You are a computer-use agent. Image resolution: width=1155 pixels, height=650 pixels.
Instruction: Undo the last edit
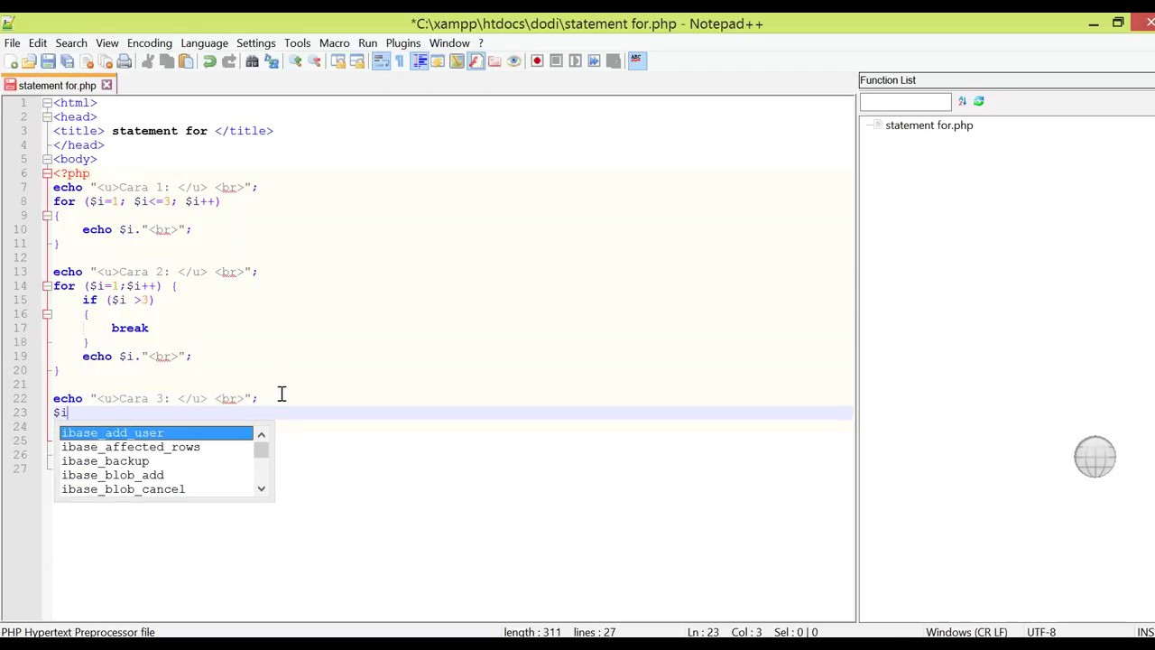(x=209, y=61)
